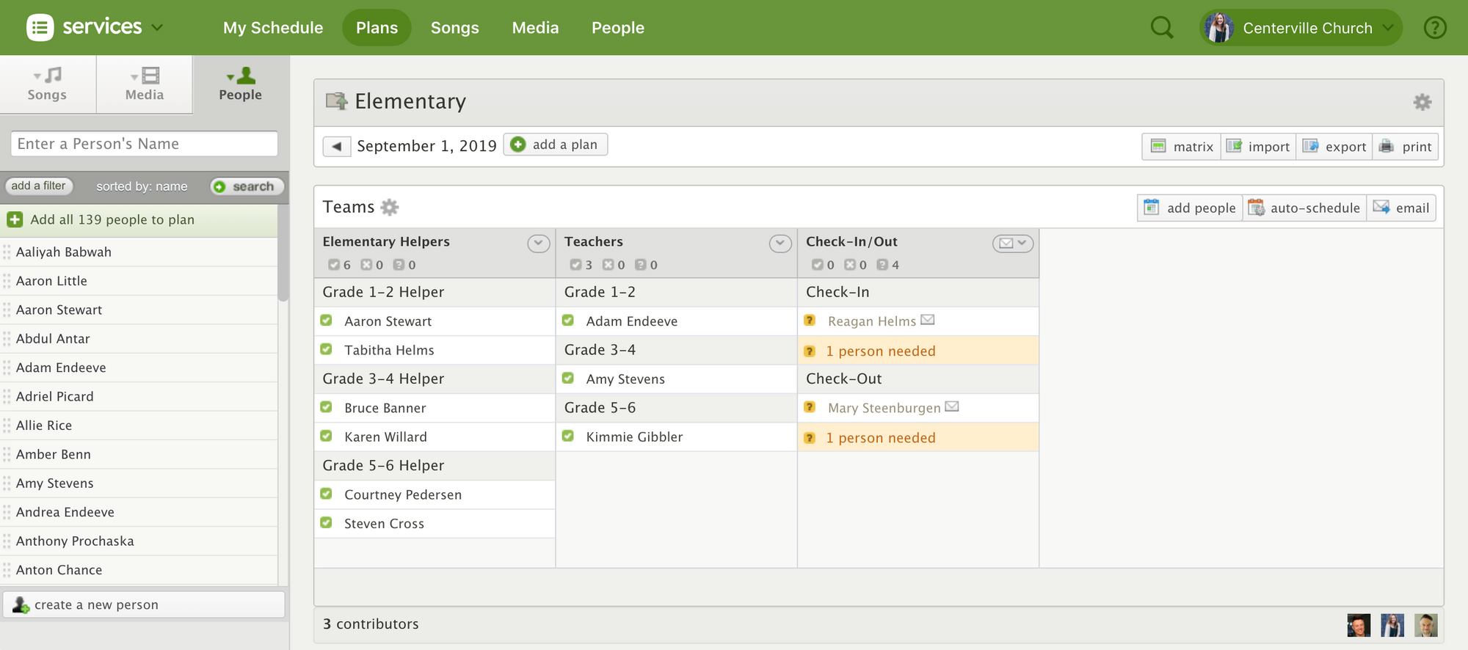Toggle Steven Cross's confirmed status checkbox
Screen dimensions: 1468x650
point(327,523)
